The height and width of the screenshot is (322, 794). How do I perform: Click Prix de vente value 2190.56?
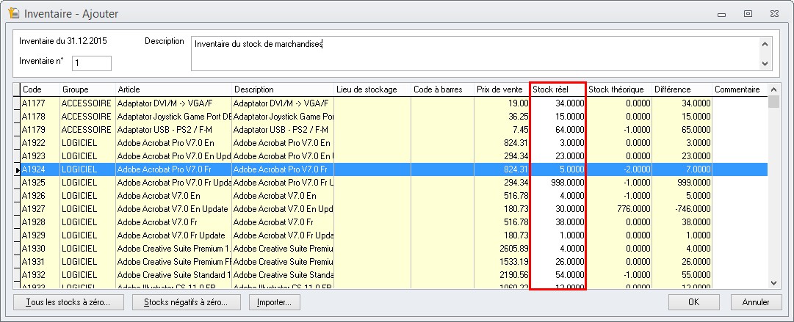click(x=502, y=275)
